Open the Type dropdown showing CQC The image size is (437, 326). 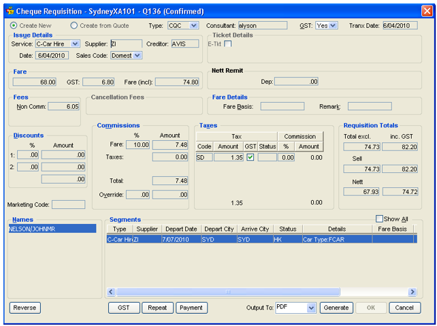[194, 25]
